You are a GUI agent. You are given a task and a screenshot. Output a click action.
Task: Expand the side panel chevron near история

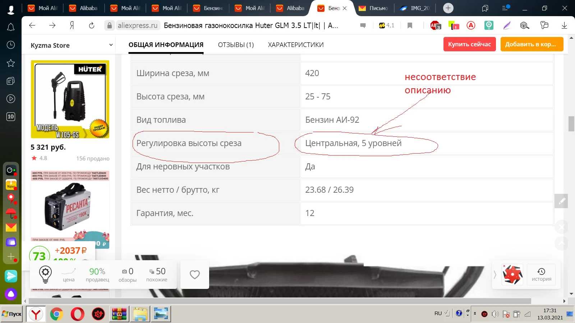[495, 275]
